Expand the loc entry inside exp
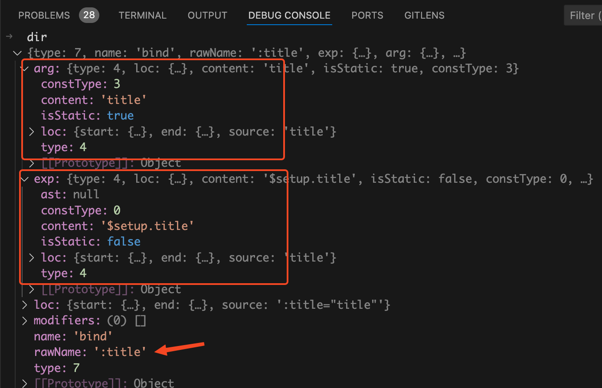Screen dimensions: 602x388 [32, 258]
